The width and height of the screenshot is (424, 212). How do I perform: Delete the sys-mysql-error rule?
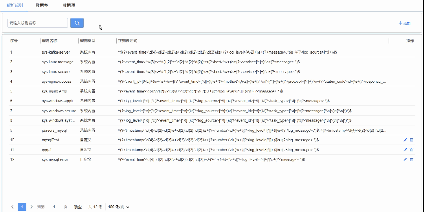click(411, 159)
